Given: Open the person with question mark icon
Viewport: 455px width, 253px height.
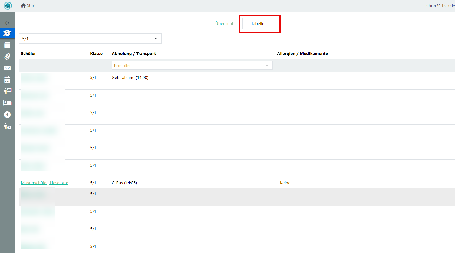Looking at the screenshot, I should coord(7,126).
